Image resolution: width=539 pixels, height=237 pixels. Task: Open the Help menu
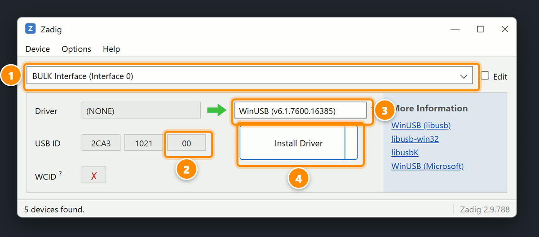pos(111,49)
